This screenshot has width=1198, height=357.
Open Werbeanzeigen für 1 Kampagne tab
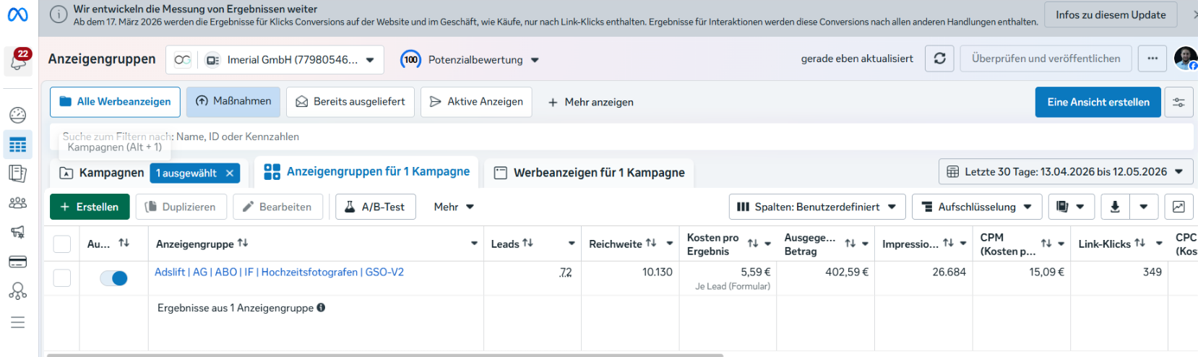[x=589, y=173]
